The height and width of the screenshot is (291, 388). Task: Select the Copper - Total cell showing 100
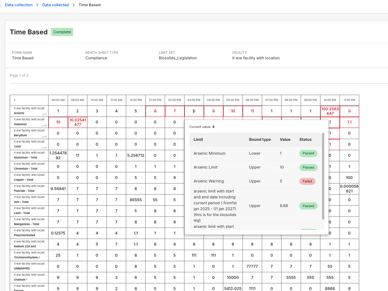click(x=349, y=178)
